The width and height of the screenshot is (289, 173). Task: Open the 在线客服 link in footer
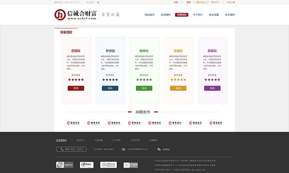166,149
